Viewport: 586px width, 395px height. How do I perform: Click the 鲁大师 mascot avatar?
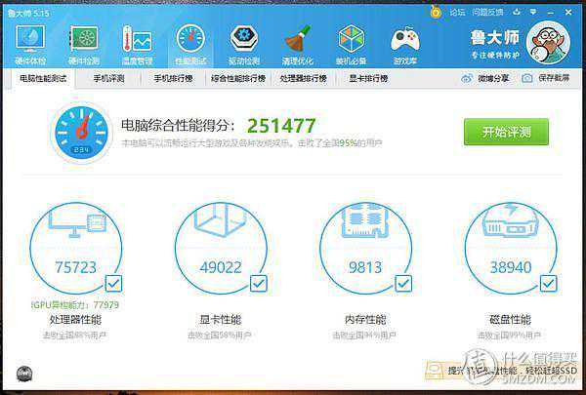tap(548, 43)
